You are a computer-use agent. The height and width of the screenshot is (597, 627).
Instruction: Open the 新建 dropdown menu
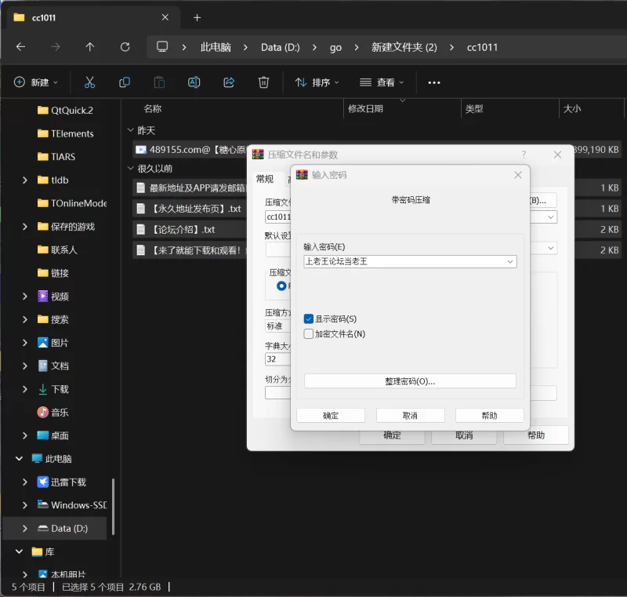point(36,82)
